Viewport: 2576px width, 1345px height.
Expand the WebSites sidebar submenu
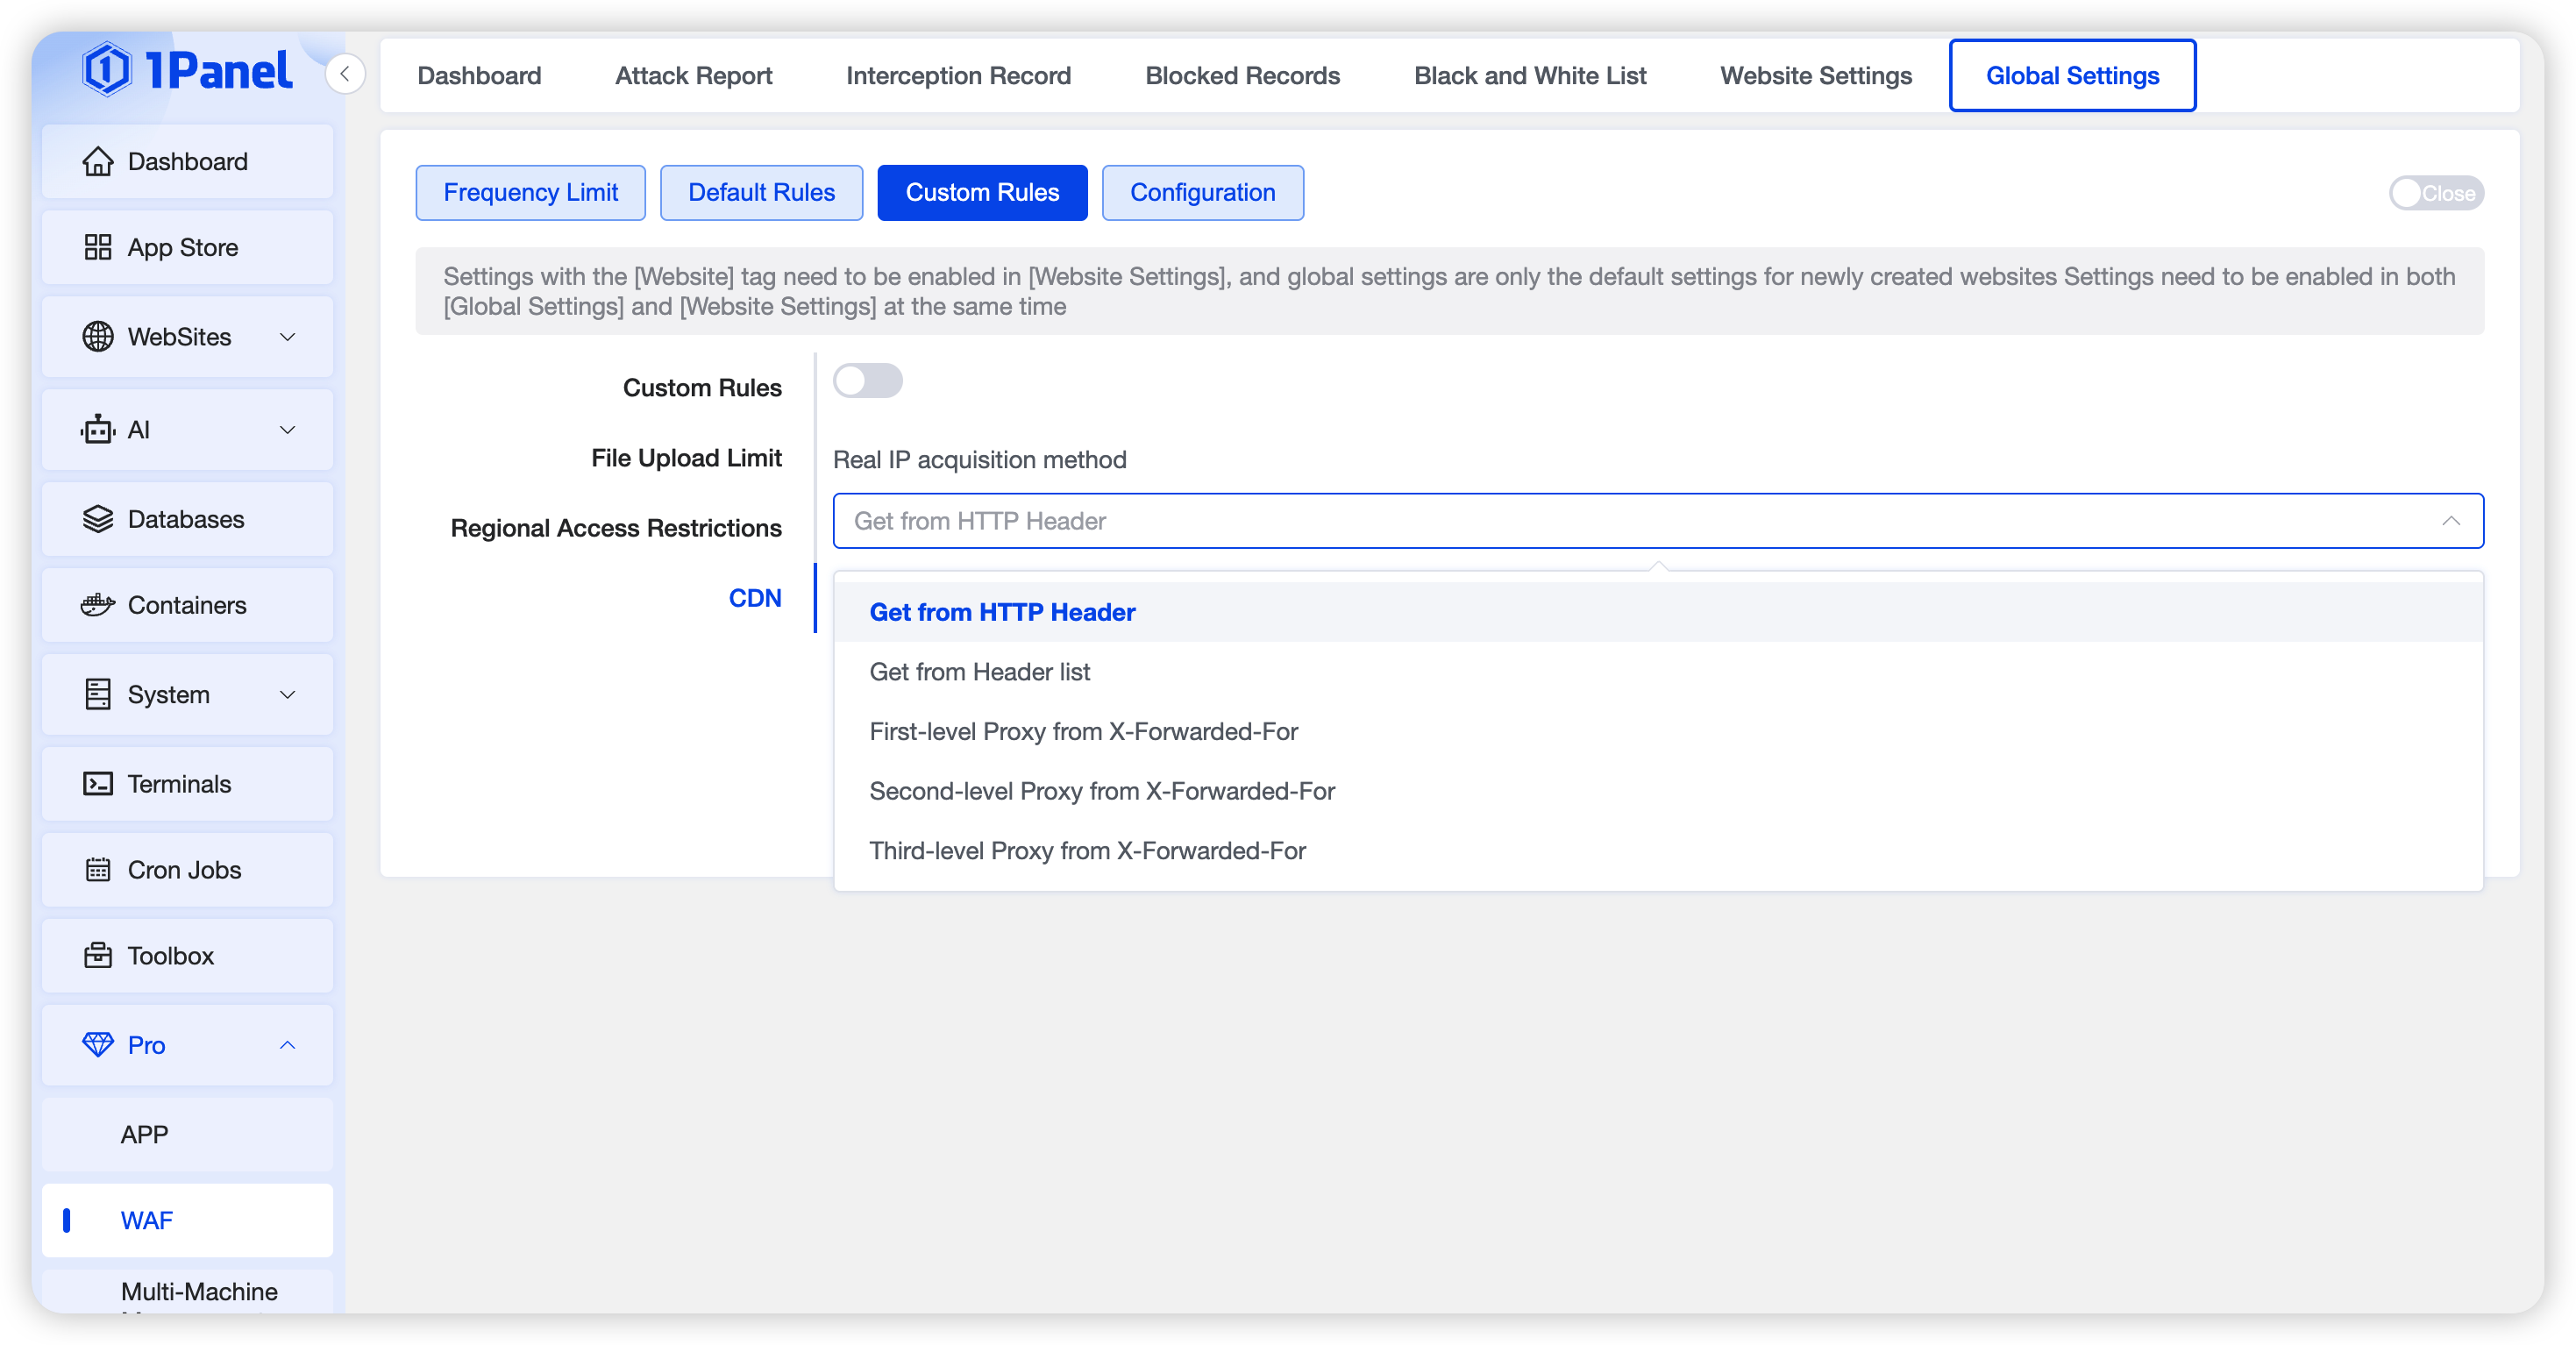[x=287, y=337]
